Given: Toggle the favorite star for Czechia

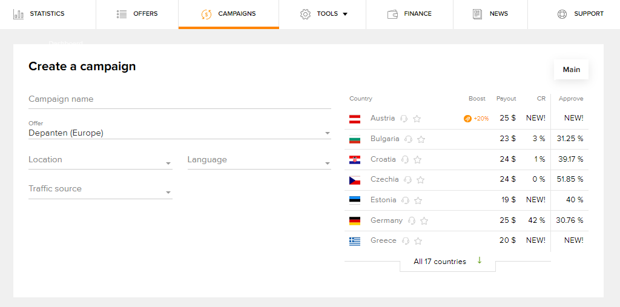Looking at the screenshot, I should pos(421,180).
